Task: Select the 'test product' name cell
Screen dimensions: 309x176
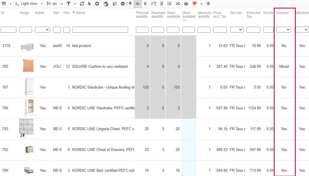Action: pyautogui.click(x=81, y=46)
